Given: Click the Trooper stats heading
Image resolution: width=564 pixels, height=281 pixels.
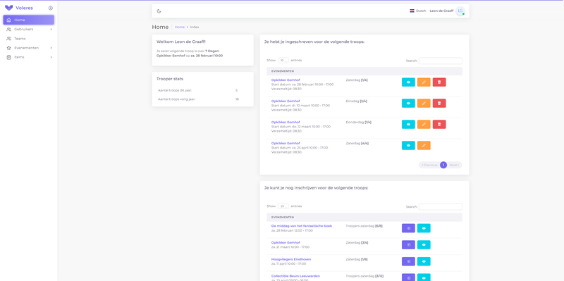Looking at the screenshot, I should pos(170,79).
